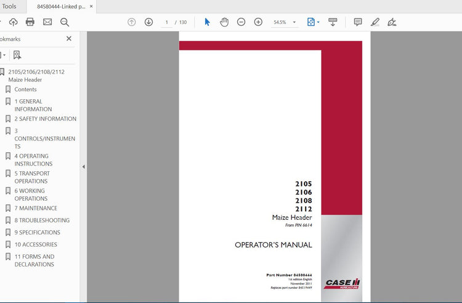Zoom out with the minus button
462x303 pixels.
pos(241,22)
